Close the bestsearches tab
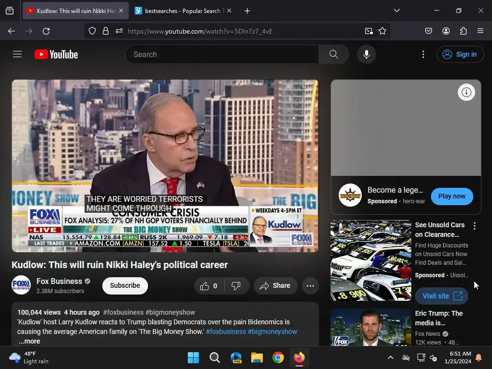This screenshot has height=369, width=492. 229,11
